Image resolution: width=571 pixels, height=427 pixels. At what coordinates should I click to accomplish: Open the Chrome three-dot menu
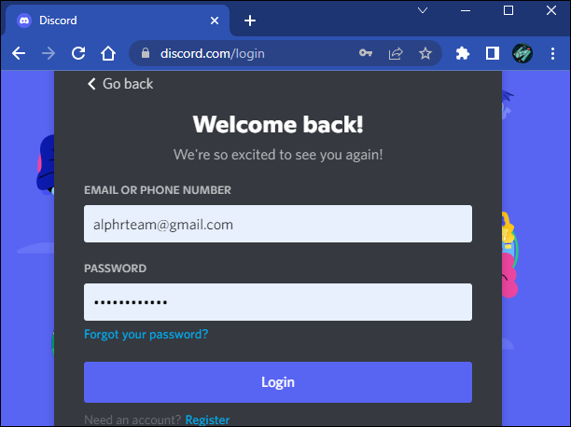click(x=552, y=53)
